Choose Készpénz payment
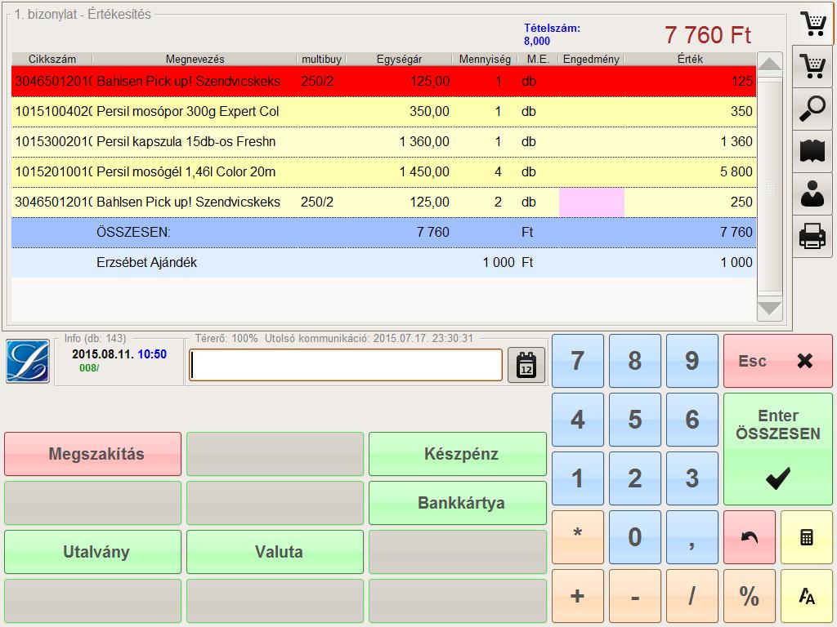Image resolution: width=837 pixels, height=627 pixels. tap(458, 454)
